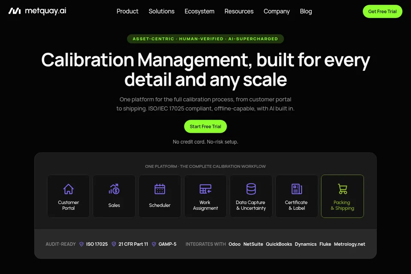Click the Certificate & Label document icon
This screenshot has height=274, width=411.
297,189
